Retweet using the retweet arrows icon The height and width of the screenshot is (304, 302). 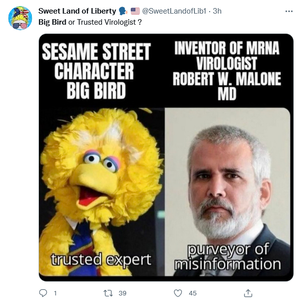tap(108, 293)
